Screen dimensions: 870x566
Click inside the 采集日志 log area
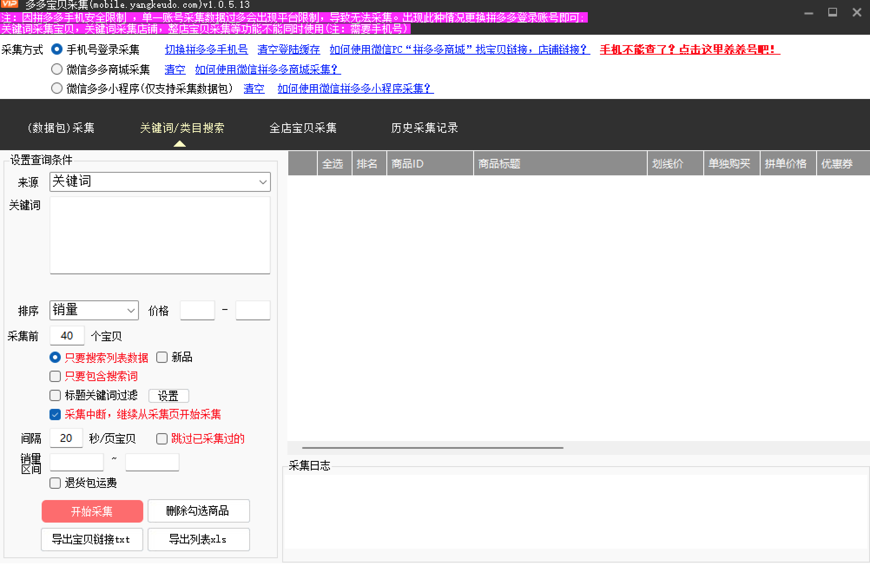pyautogui.click(x=576, y=512)
